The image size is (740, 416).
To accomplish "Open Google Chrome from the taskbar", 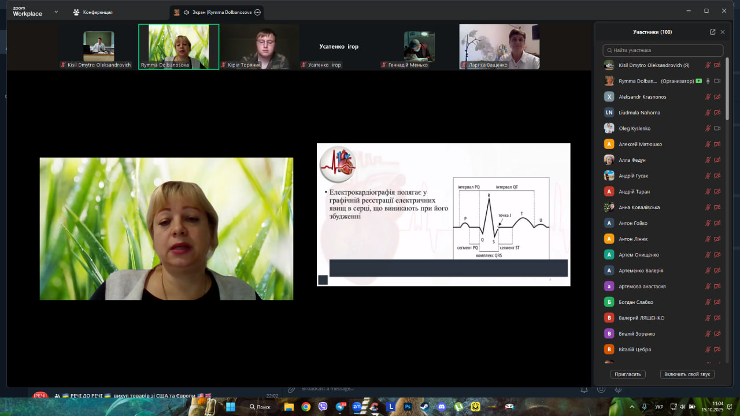I will tap(306, 407).
